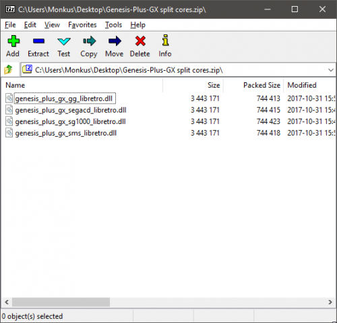Click packed size value 744 415

(x=268, y=110)
